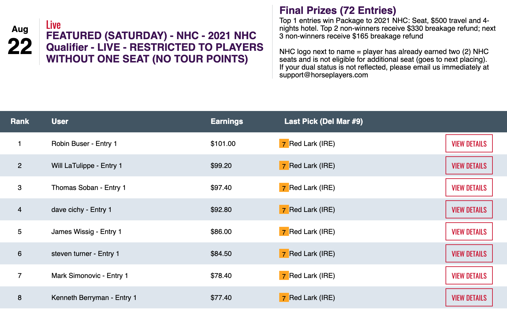Click the orange 7 badge for dave cichy
Image resolution: width=507 pixels, height=310 pixels.
point(284,210)
